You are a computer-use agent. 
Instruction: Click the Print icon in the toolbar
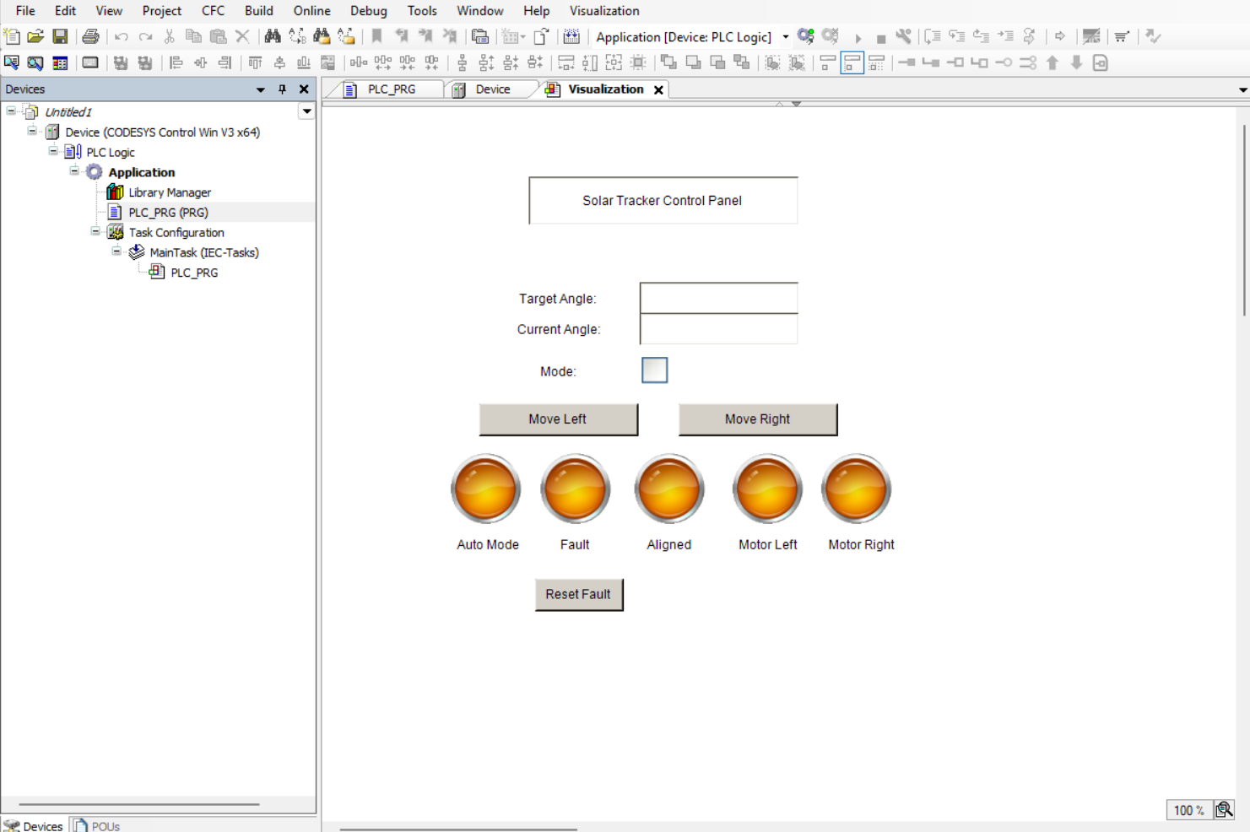point(90,36)
